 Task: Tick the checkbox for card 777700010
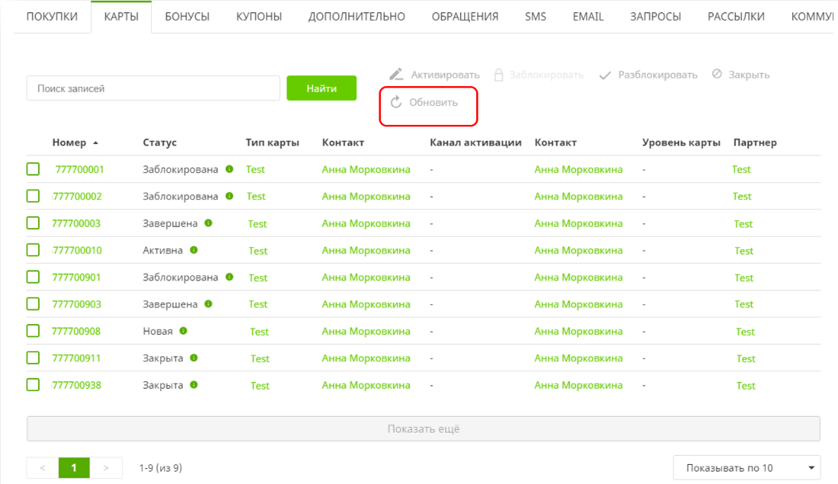tap(33, 250)
